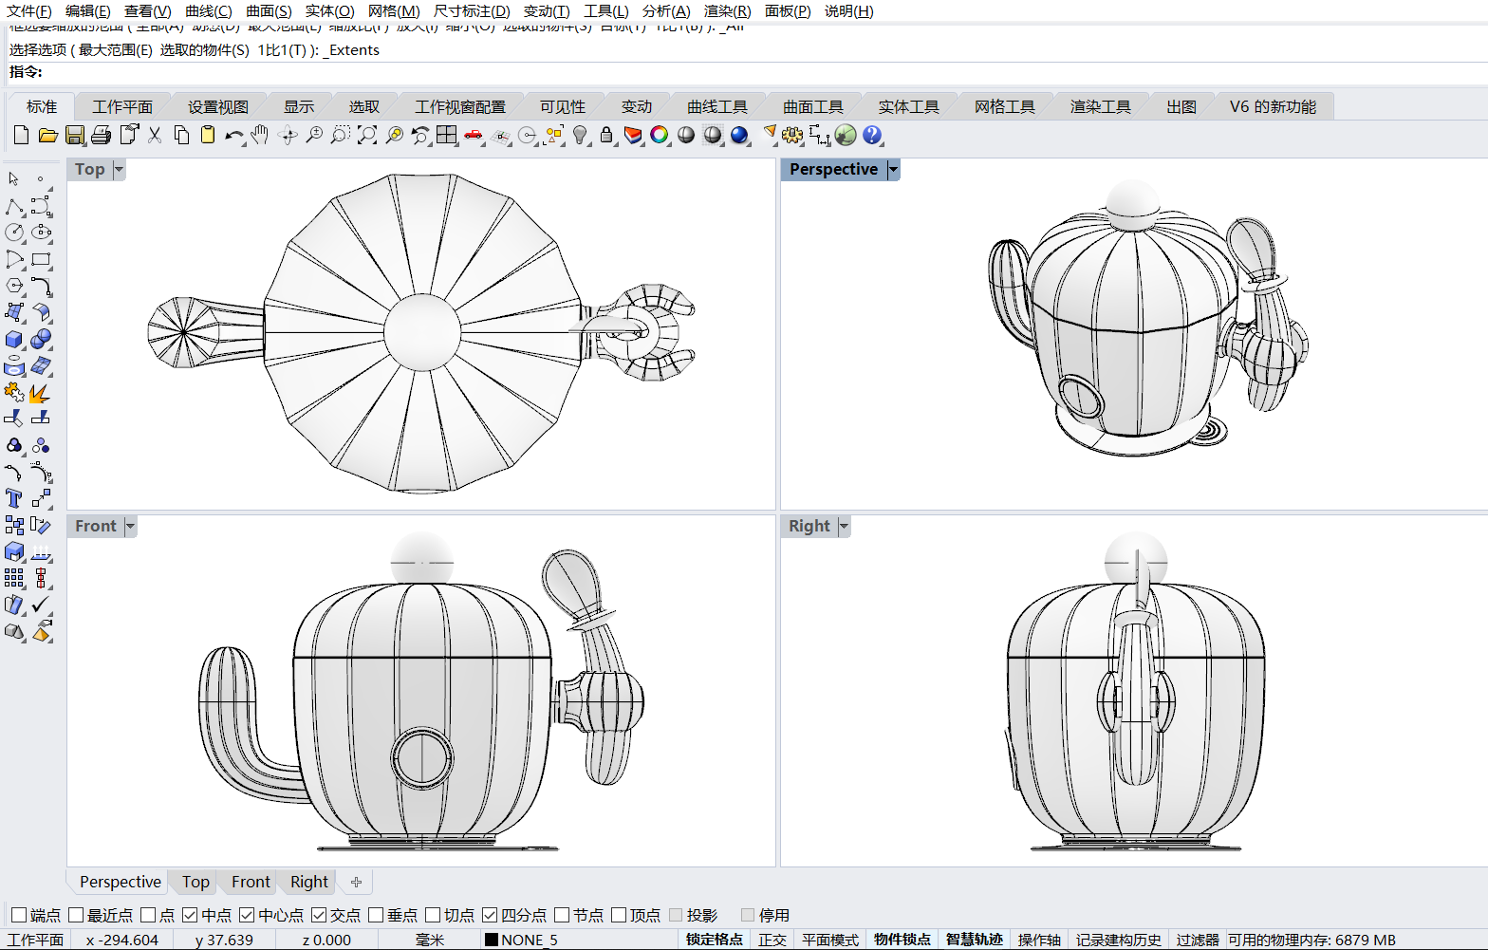Add a viewport tab with plus button

[x=356, y=882]
